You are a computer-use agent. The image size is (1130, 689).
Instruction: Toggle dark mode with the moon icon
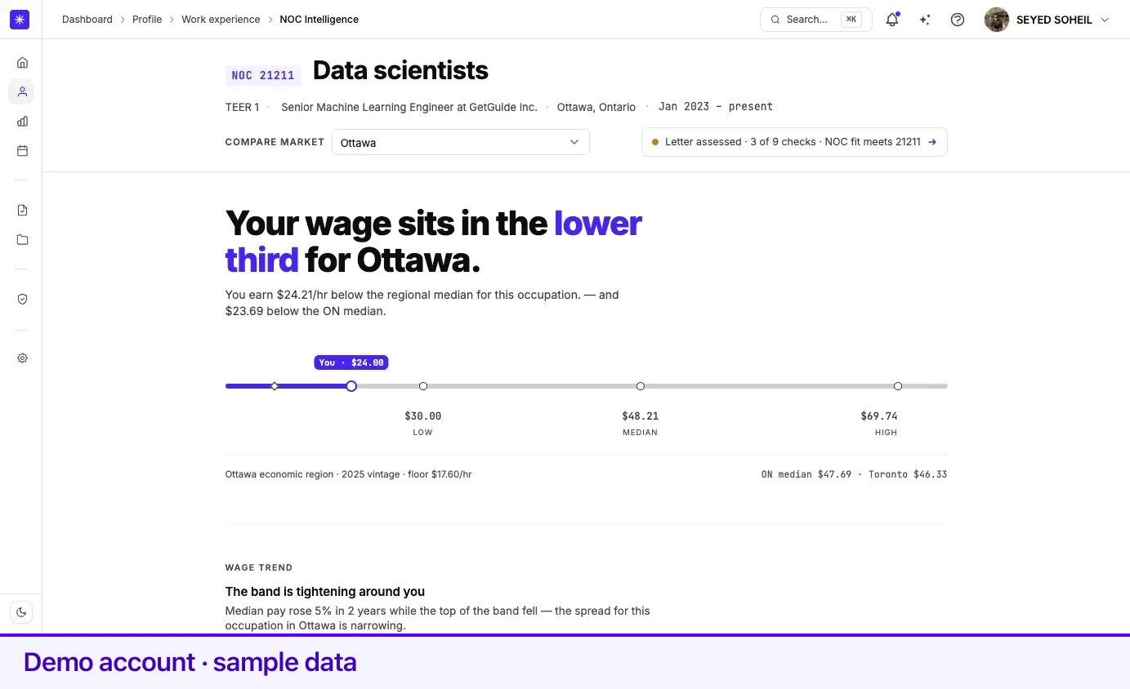pos(21,612)
